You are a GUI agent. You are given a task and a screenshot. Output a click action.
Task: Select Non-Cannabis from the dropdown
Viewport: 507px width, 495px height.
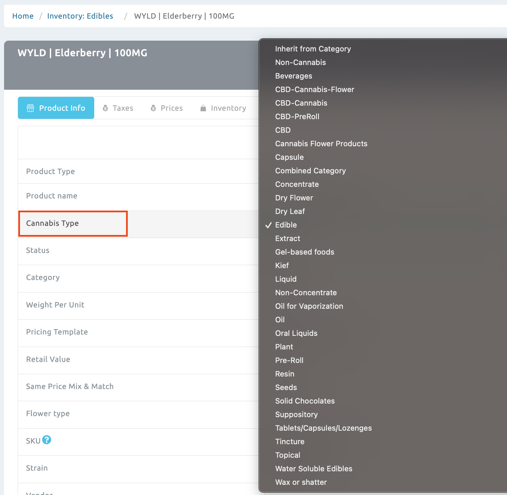[x=300, y=62]
